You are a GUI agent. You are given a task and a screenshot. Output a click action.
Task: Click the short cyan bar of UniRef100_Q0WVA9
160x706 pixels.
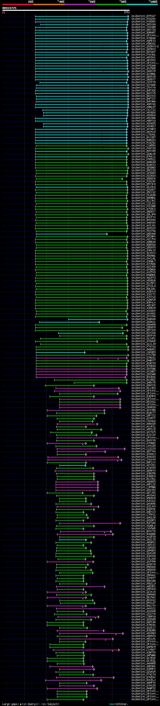98,320
